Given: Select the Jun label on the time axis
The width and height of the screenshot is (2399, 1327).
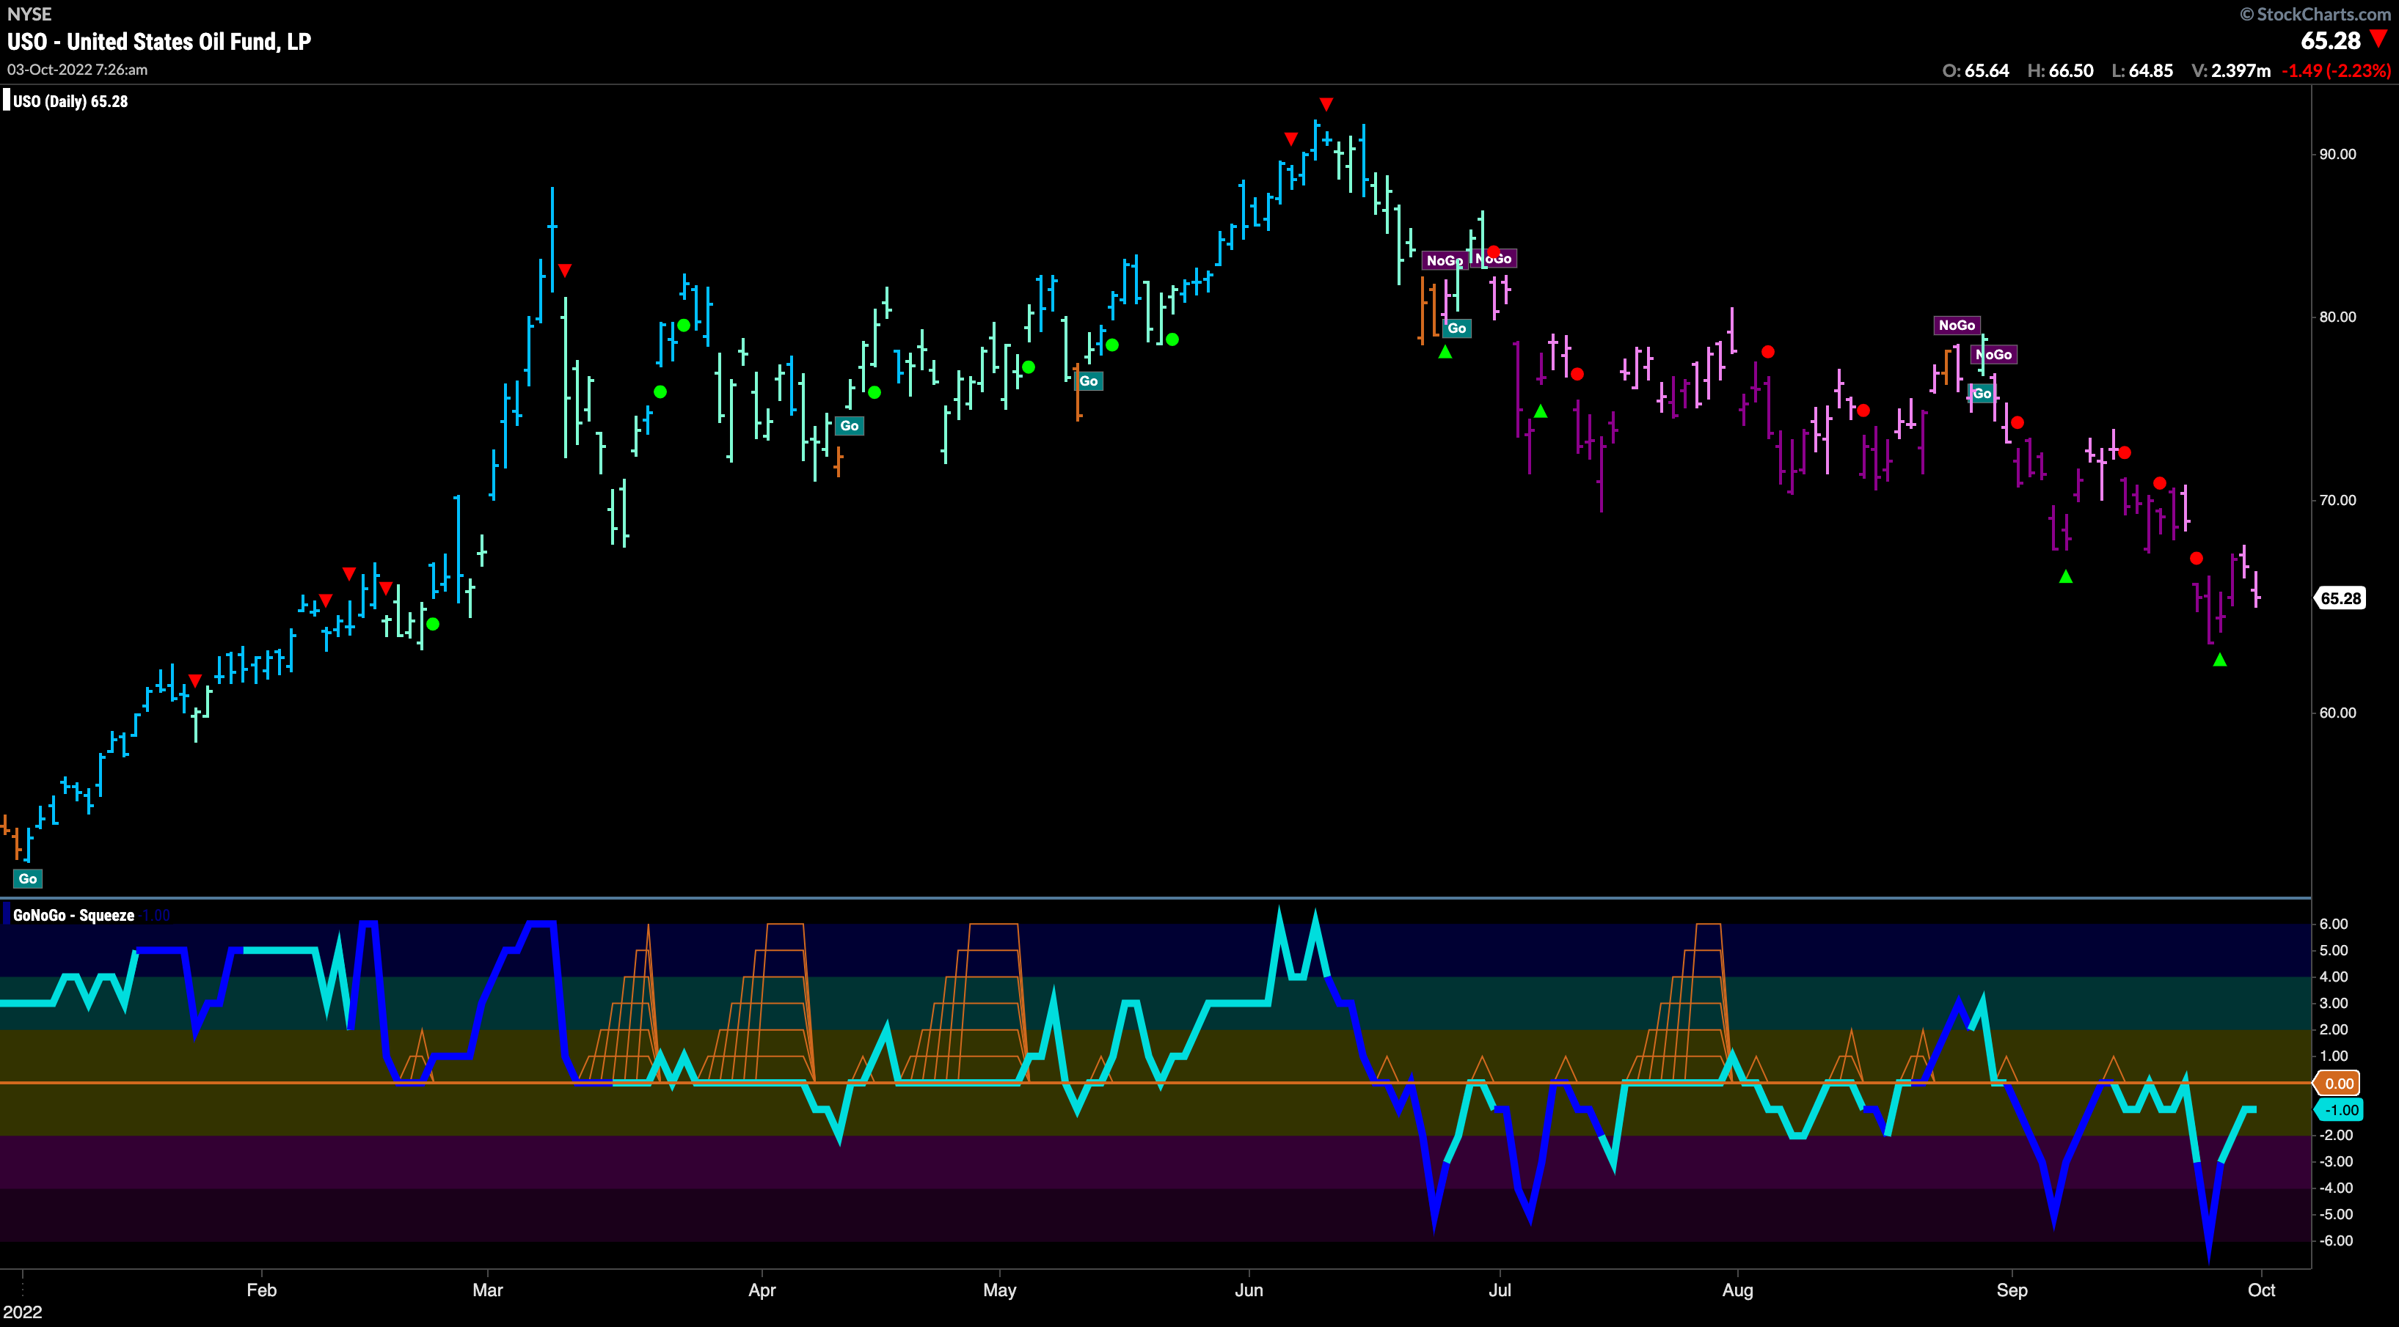Looking at the screenshot, I should [1249, 1290].
